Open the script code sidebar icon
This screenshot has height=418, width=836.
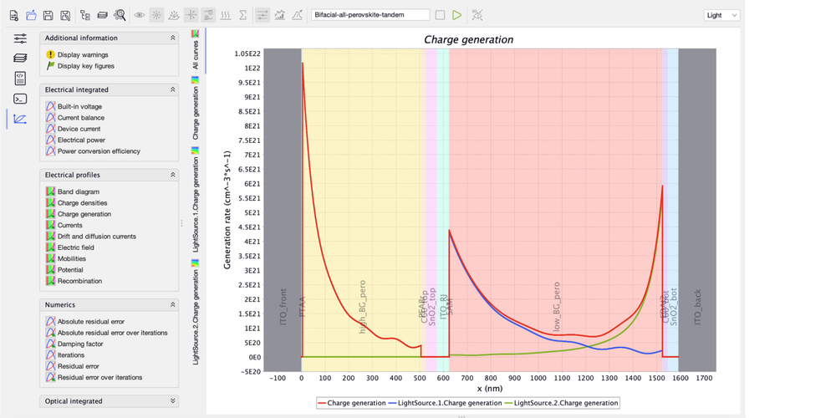(20, 79)
